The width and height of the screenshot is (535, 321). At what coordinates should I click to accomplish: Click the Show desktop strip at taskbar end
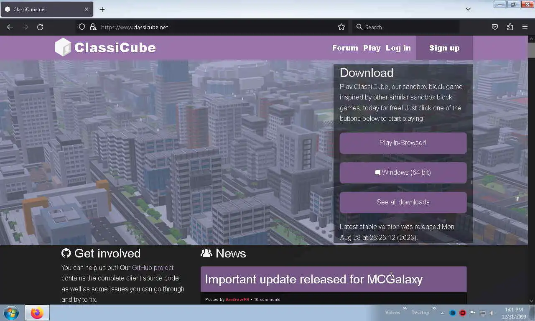tap(532, 313)
